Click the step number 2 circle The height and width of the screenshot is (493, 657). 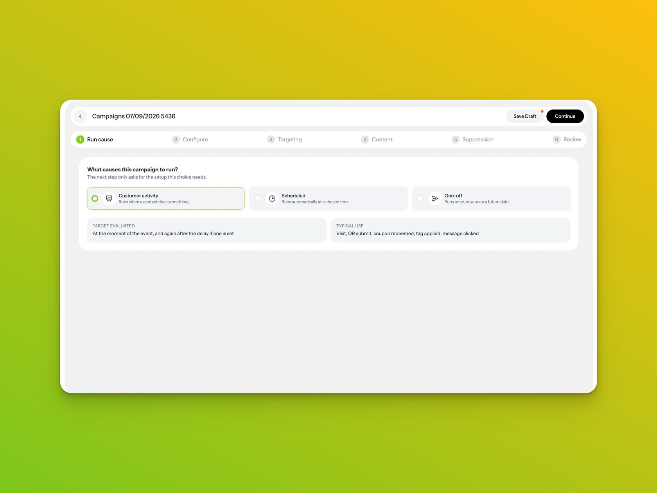(x=176, y=139)
